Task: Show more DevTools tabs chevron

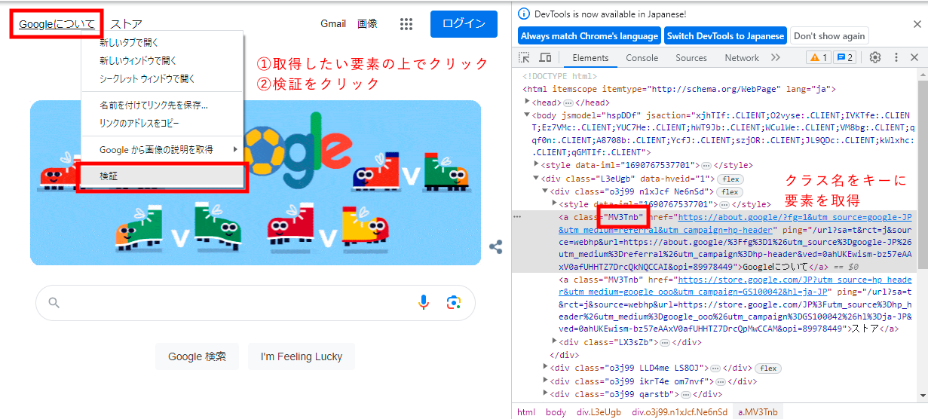Action: 775,58
